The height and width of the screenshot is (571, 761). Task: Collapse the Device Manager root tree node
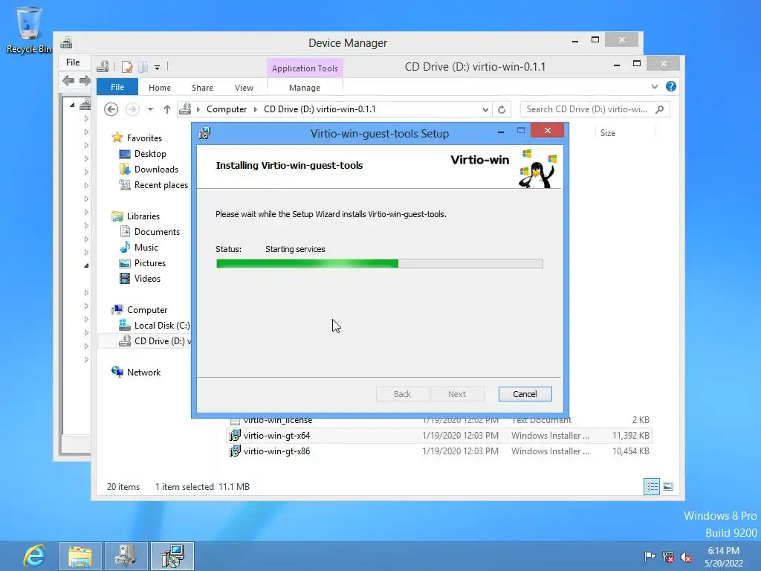coord(72,105)
